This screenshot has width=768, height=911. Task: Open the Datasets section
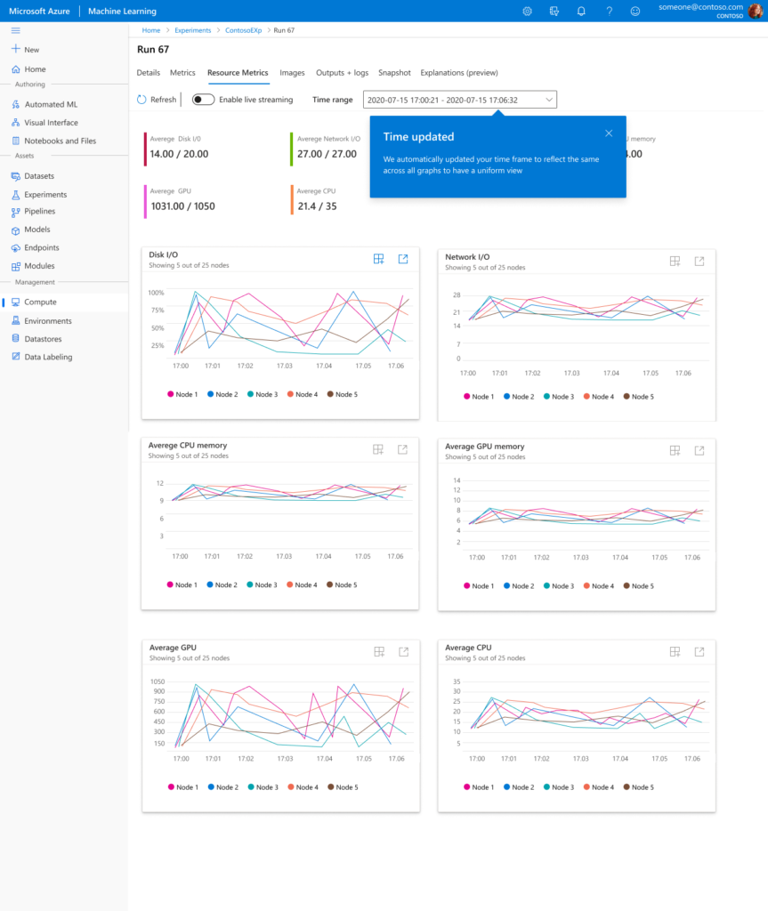pos(40,175)
